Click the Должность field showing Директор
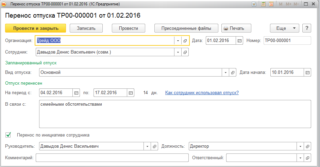Screen dimensions: 320x167 243,146
